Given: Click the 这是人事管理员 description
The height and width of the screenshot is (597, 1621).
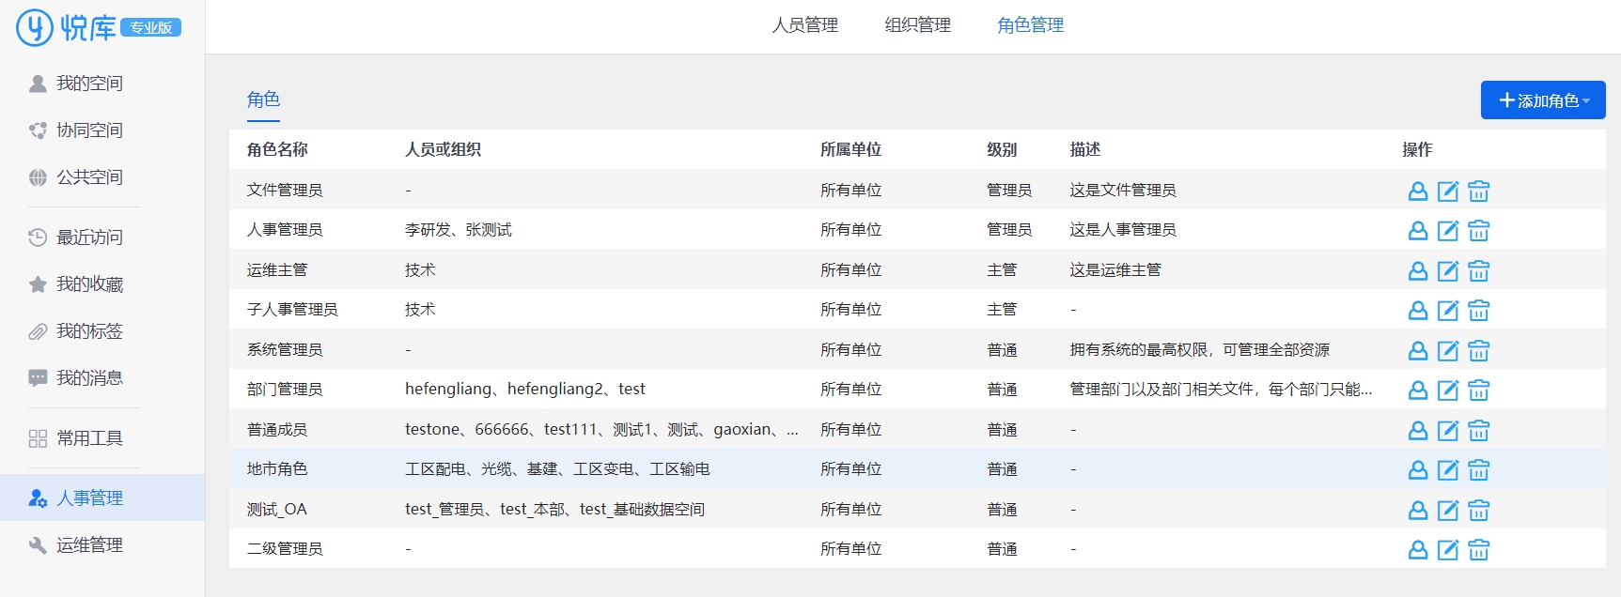Looking at the screenshot, I should point(1123,230).
